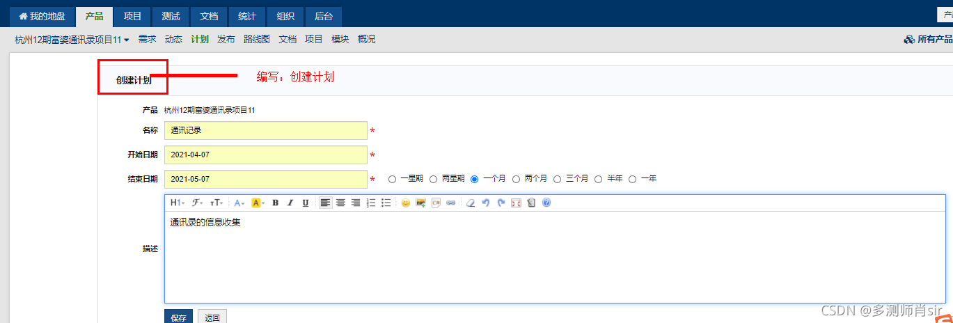Open the text color picker
Viewport: 953px width, 323px height.
point(239,203)
